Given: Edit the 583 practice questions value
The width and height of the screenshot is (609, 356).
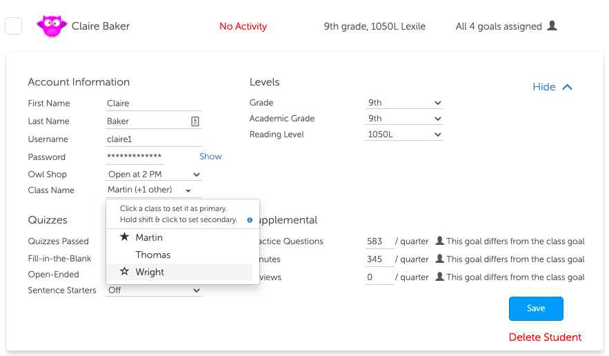Looking at the screenshot, I should coord(379,241).
